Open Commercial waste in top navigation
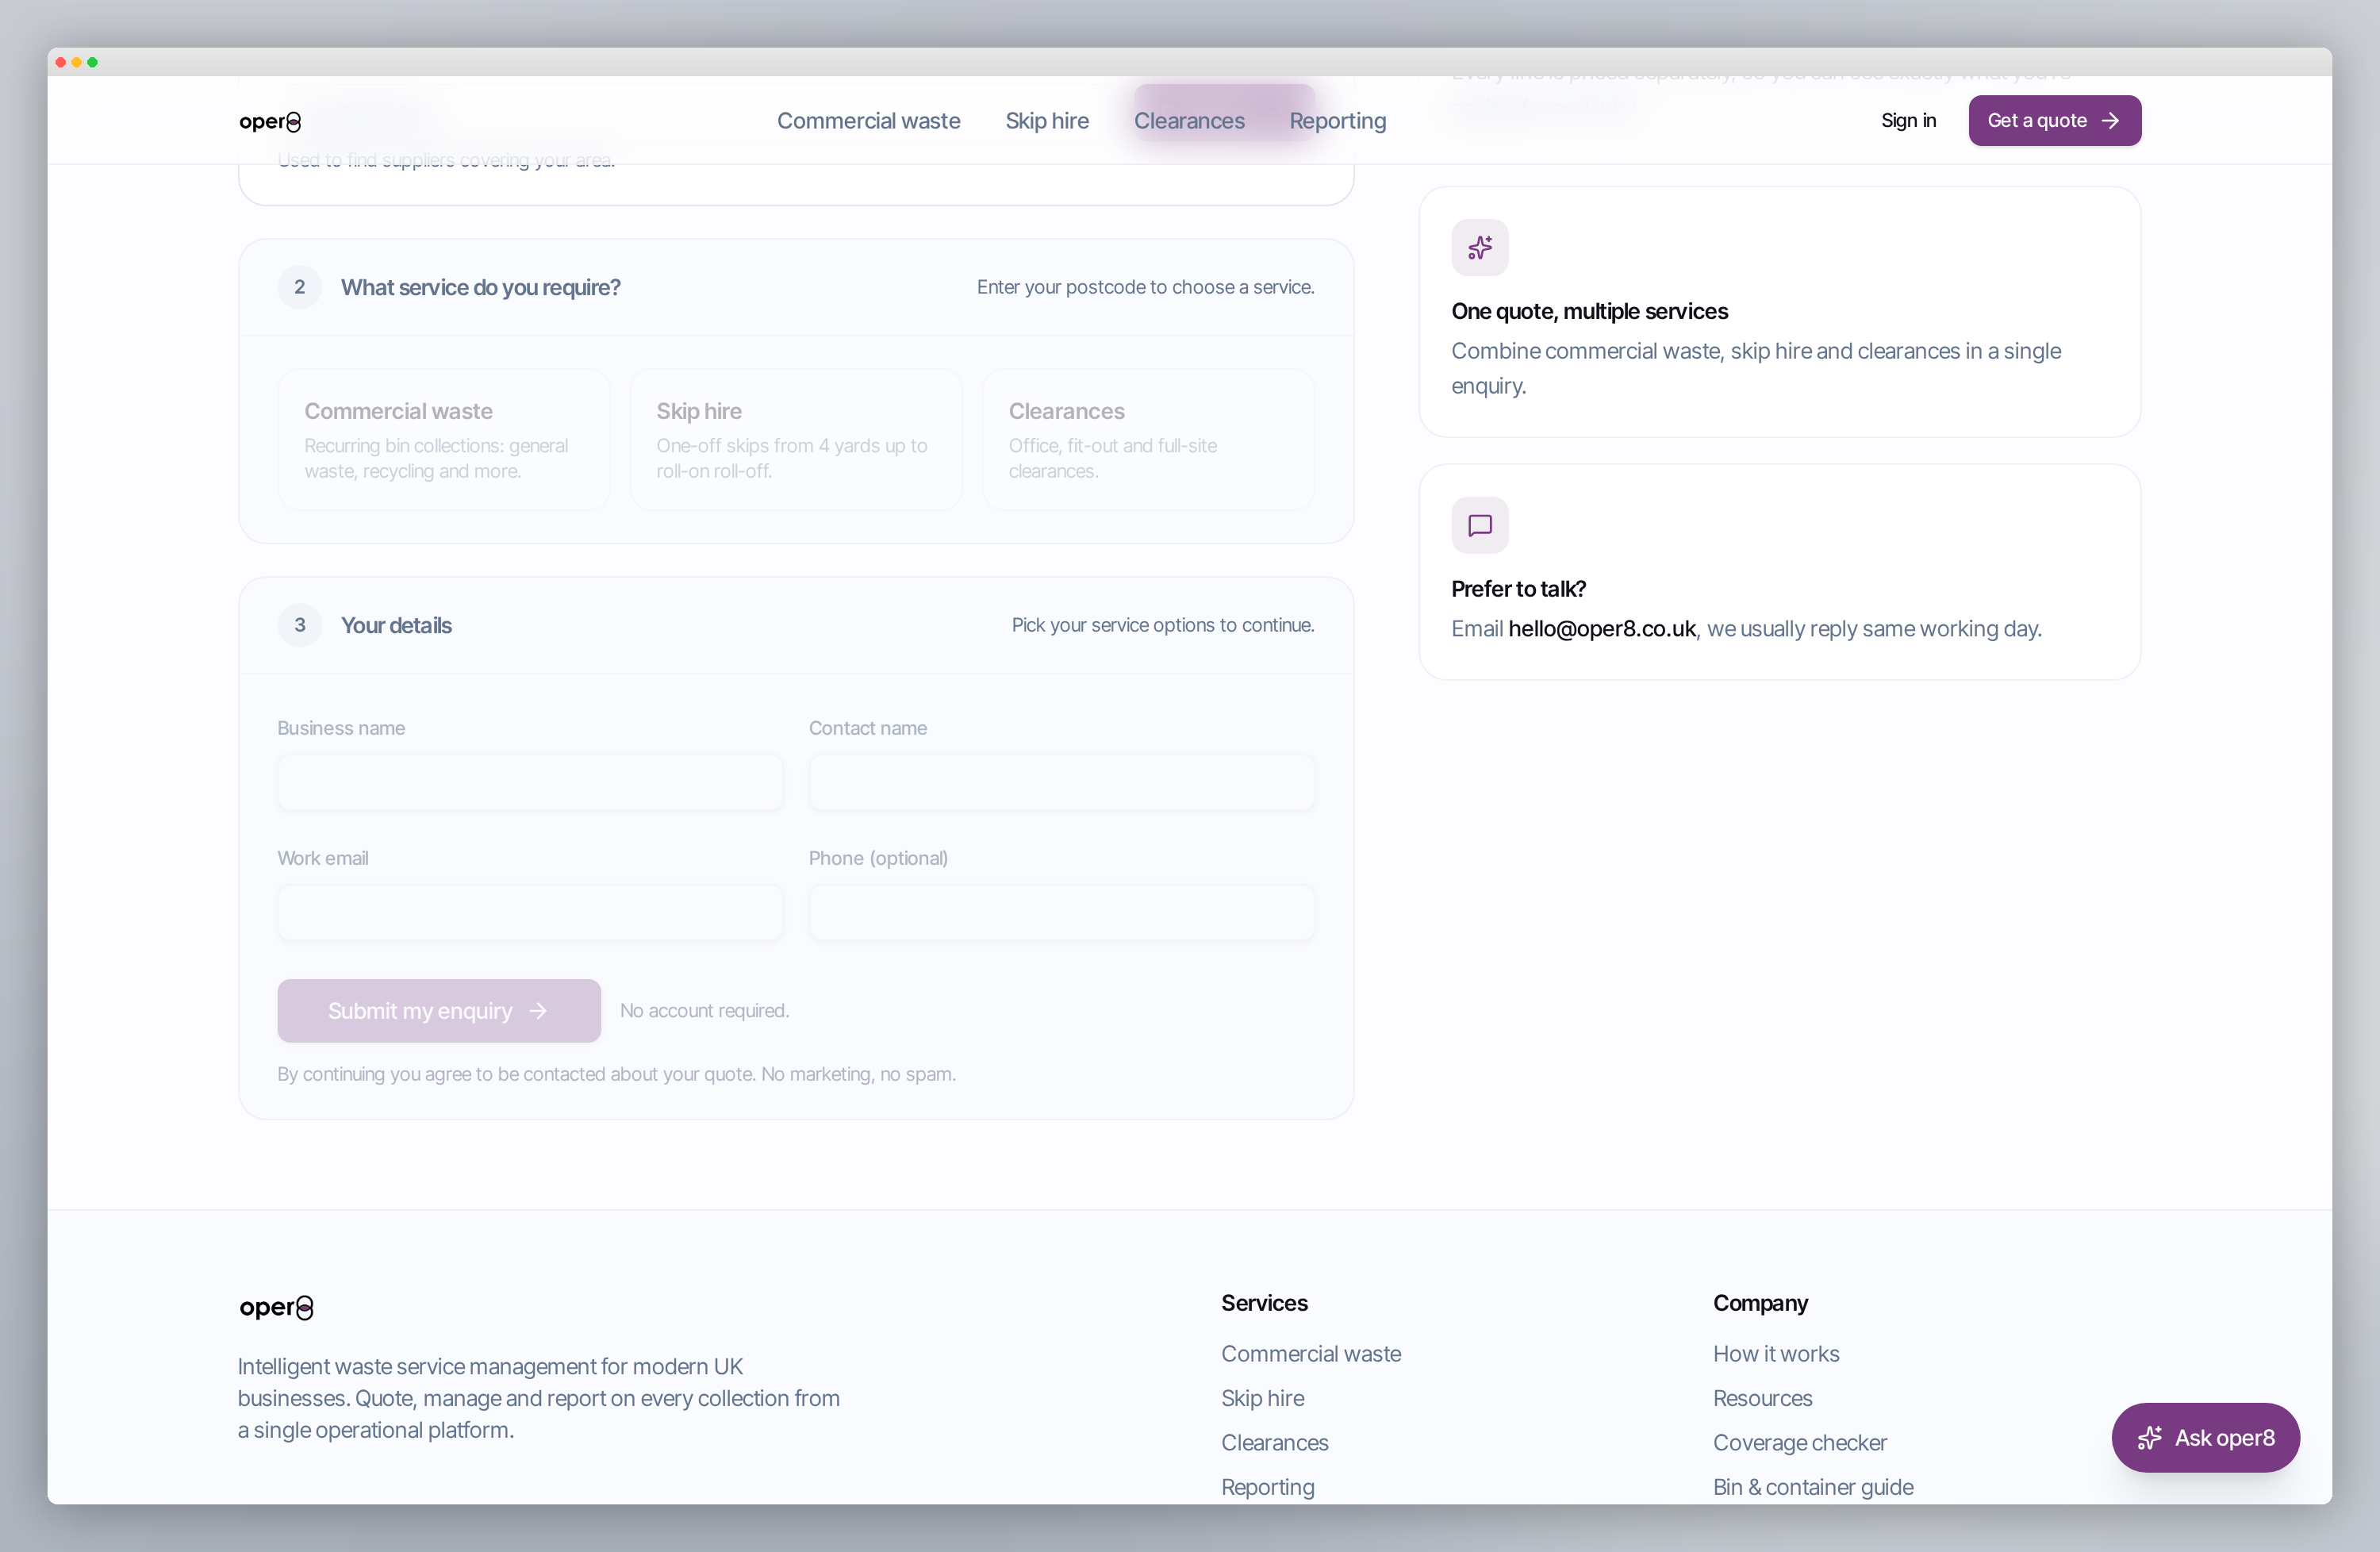Viewport: 2380px width, 1552px height. point(868,121)
